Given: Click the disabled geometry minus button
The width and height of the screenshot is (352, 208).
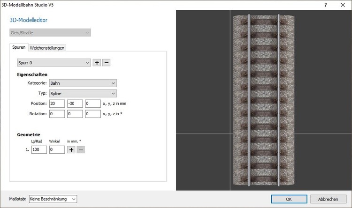Looking at the screenshot, I should point(81,150).
